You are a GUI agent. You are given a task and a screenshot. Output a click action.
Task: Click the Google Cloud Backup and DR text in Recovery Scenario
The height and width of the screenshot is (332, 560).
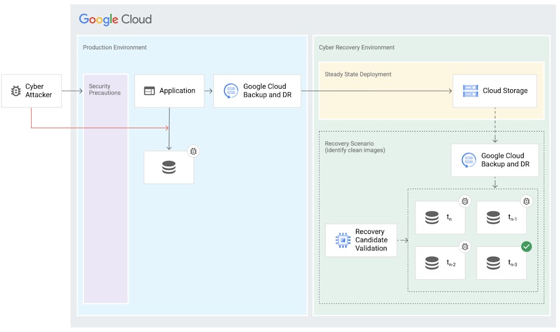(x=505, y=160)
